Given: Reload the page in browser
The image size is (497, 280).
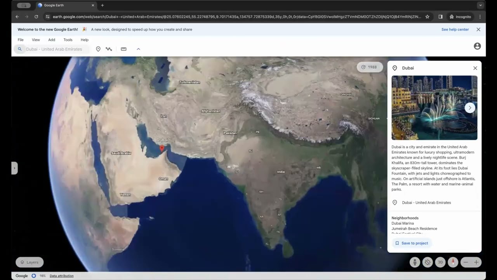Looking at the screenshot, I should (x=36, y=17).
